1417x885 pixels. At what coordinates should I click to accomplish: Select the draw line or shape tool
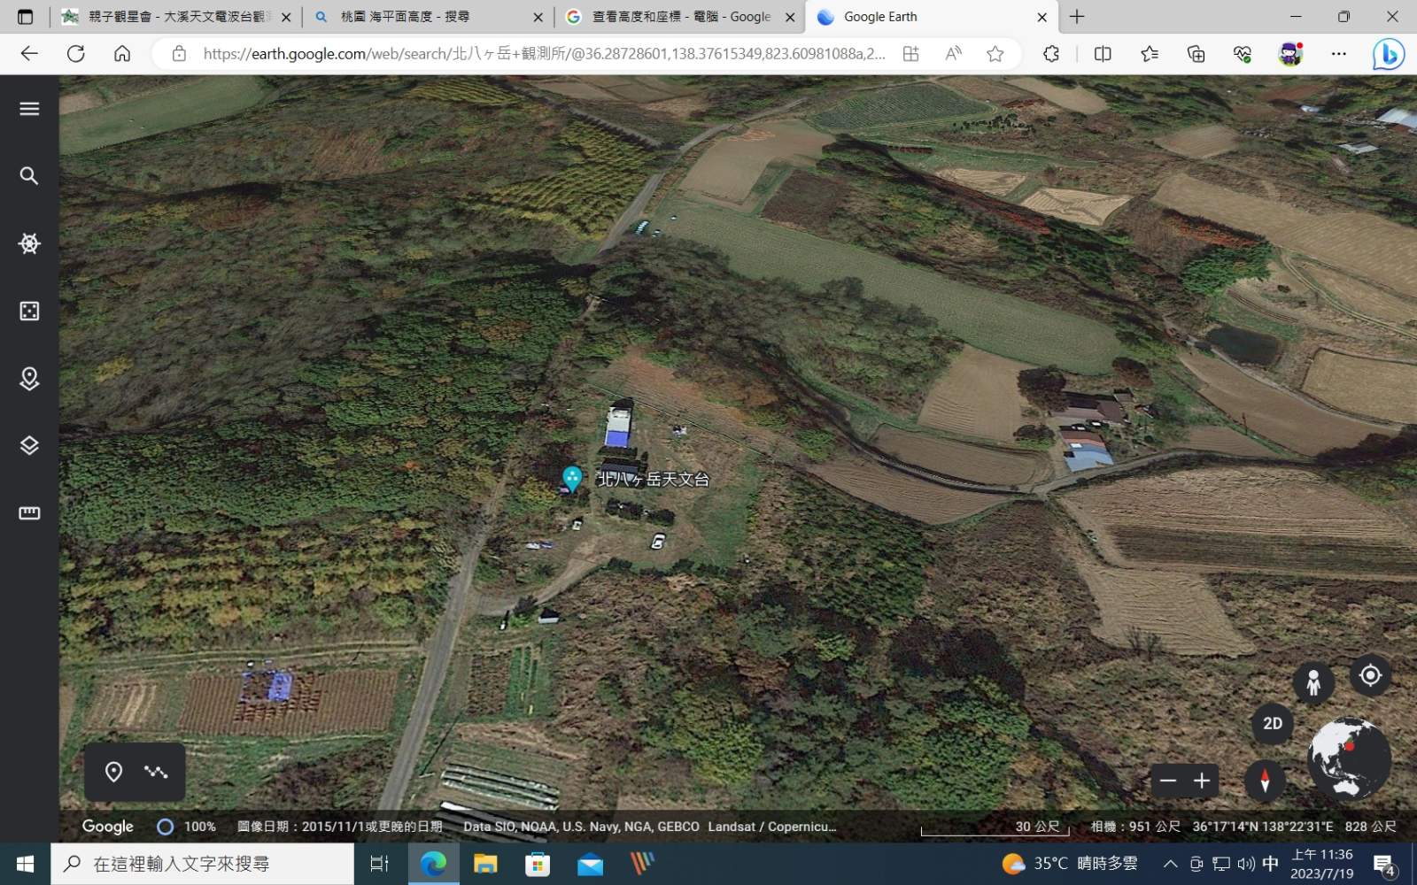click(x=157, y=772)
